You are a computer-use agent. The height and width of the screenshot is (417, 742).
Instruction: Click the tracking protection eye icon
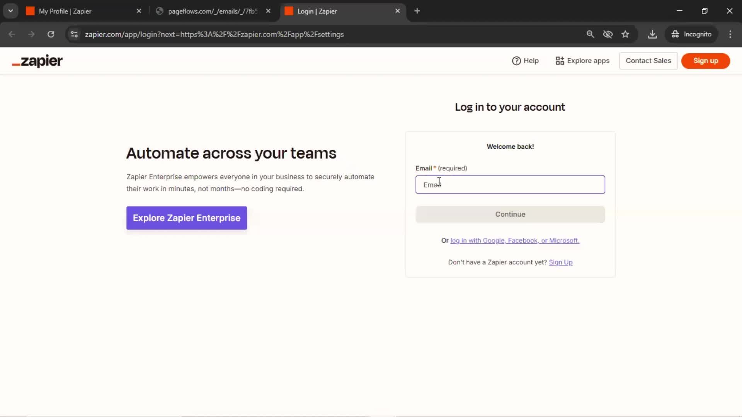click(608, 34)
